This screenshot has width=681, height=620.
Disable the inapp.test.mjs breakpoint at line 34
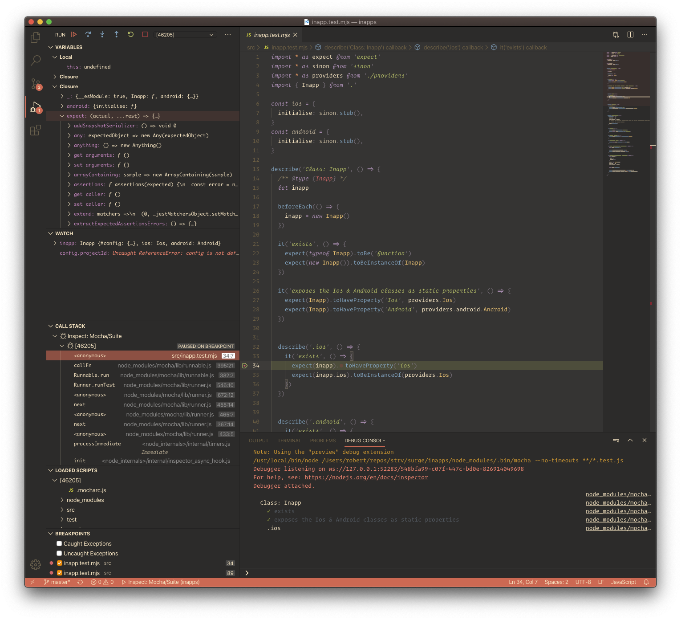pyautogui.click(x=60, y=563)
